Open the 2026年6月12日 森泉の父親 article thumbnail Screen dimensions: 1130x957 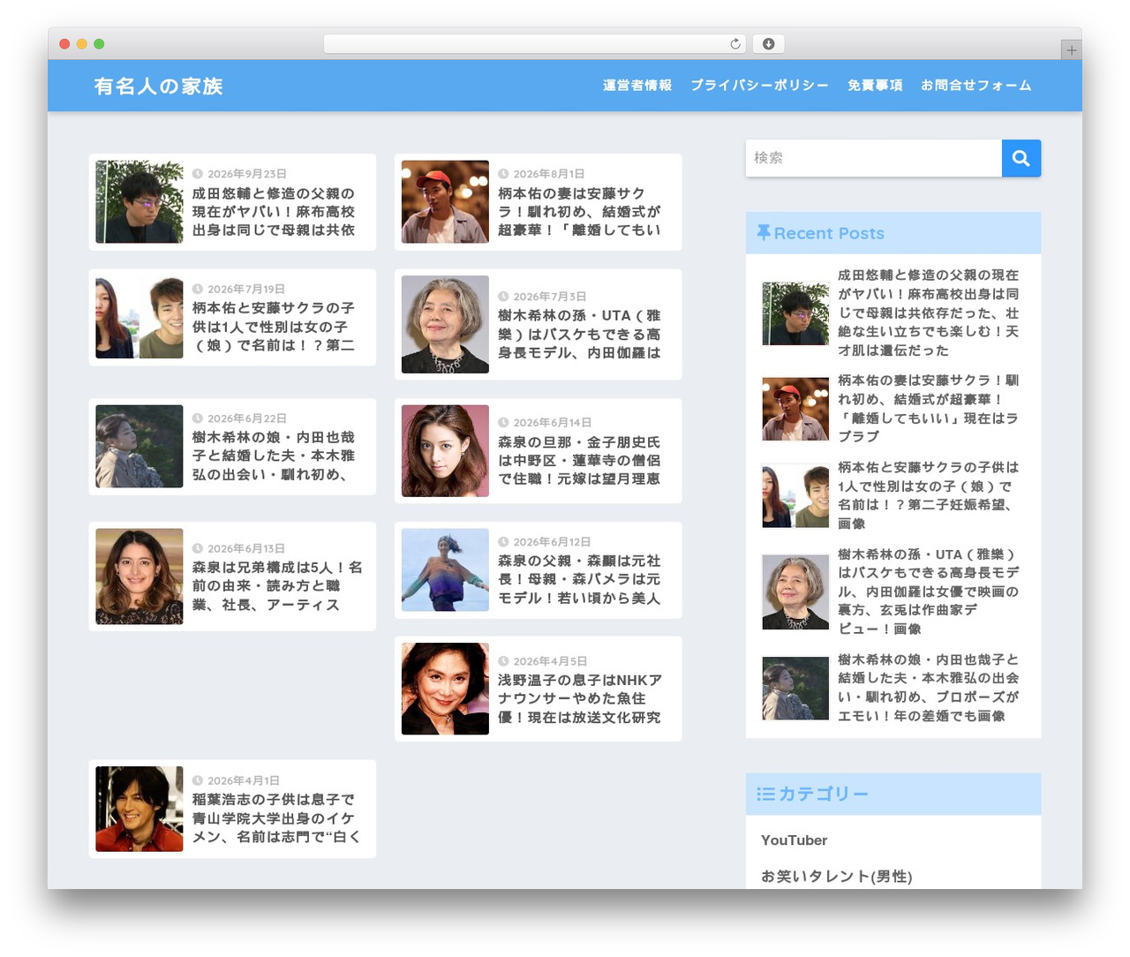tap(445, 570)
